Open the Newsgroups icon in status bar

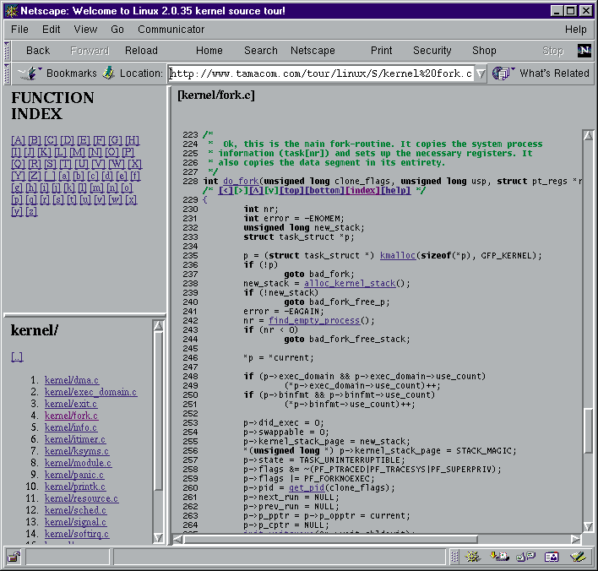(x=525, y=557)
